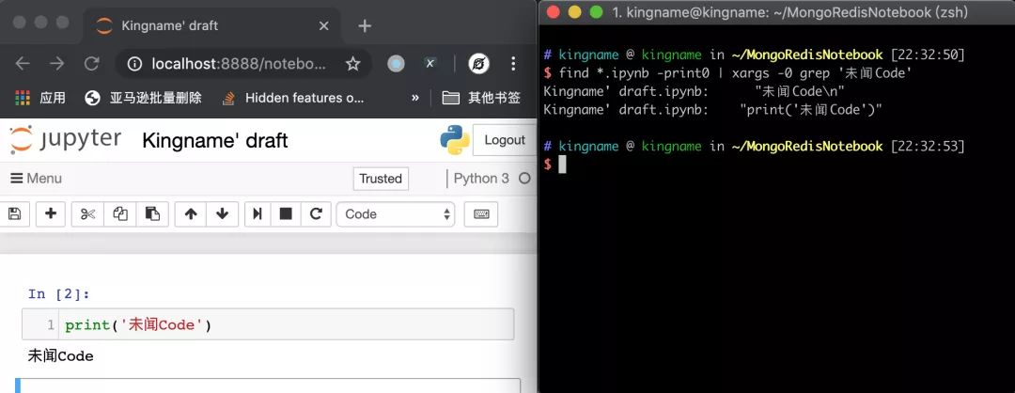Show hidden bookmarks with the chevron
The height and width of the screenshot is (393, 1015).
coord(415,98)
